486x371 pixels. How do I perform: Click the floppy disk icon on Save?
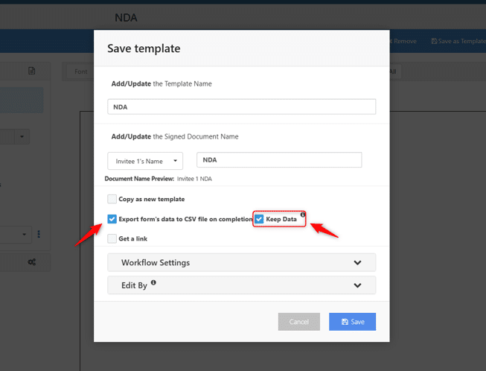click(x=345, y=322)
